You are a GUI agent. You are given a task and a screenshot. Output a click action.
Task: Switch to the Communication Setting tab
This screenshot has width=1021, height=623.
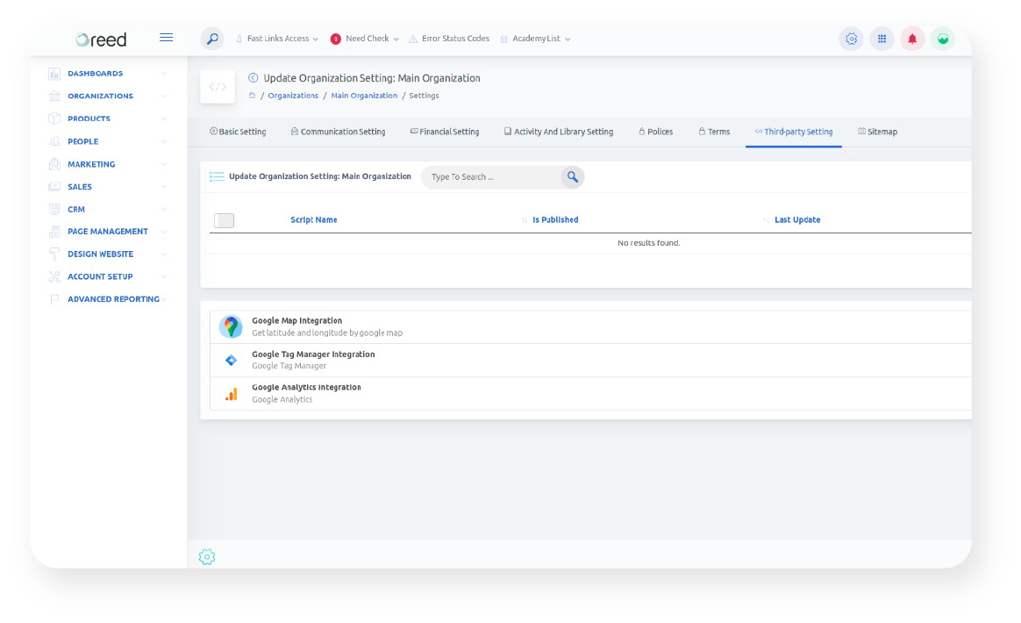click(x=338, y=132)
